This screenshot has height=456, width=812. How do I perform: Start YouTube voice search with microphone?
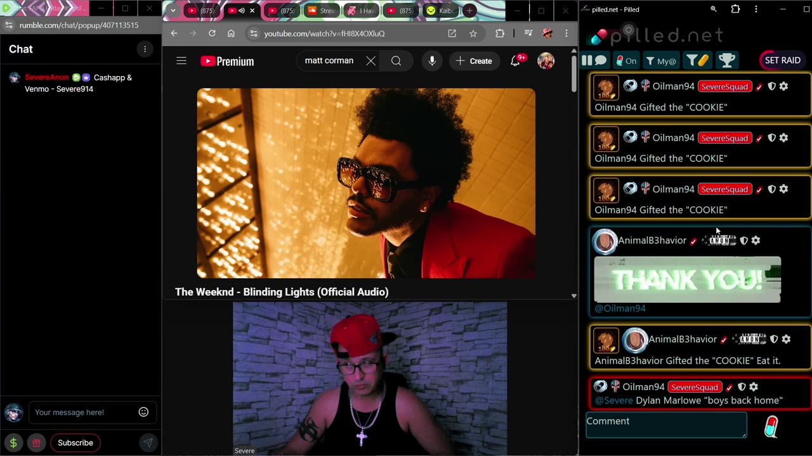(x=432, y=61)
